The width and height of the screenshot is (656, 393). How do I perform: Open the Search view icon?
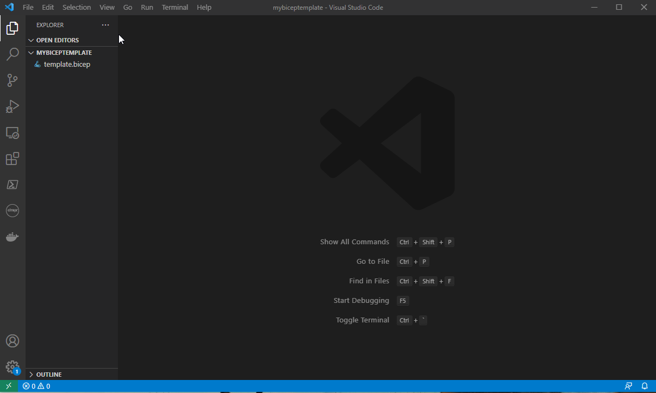(x=13, y=54)
